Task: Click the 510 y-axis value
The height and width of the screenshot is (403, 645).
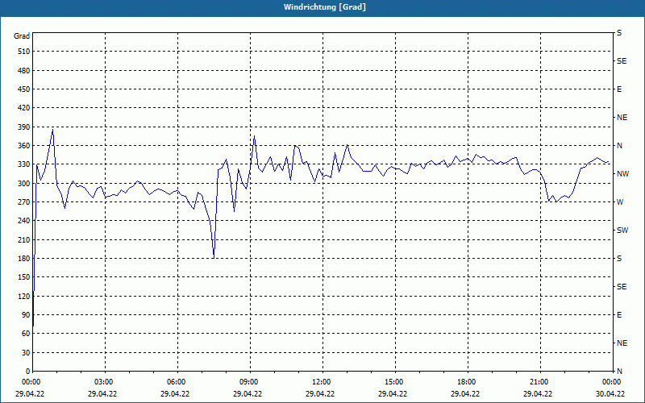Action: click(24, 52)
